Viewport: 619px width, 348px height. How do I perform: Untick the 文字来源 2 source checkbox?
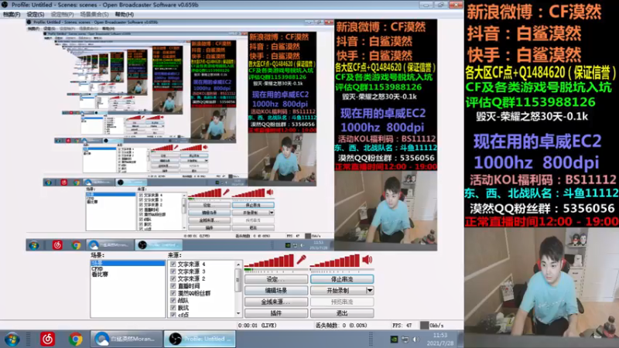click(x=173, y=278)
